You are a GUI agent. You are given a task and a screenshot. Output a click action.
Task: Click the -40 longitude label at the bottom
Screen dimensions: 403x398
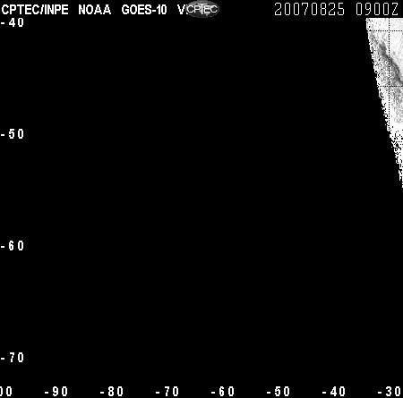334,392
